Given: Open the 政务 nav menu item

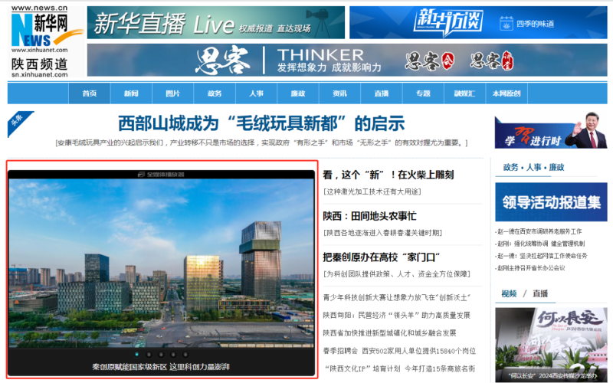Looking at the screenshot, I should tap(214, 93).
